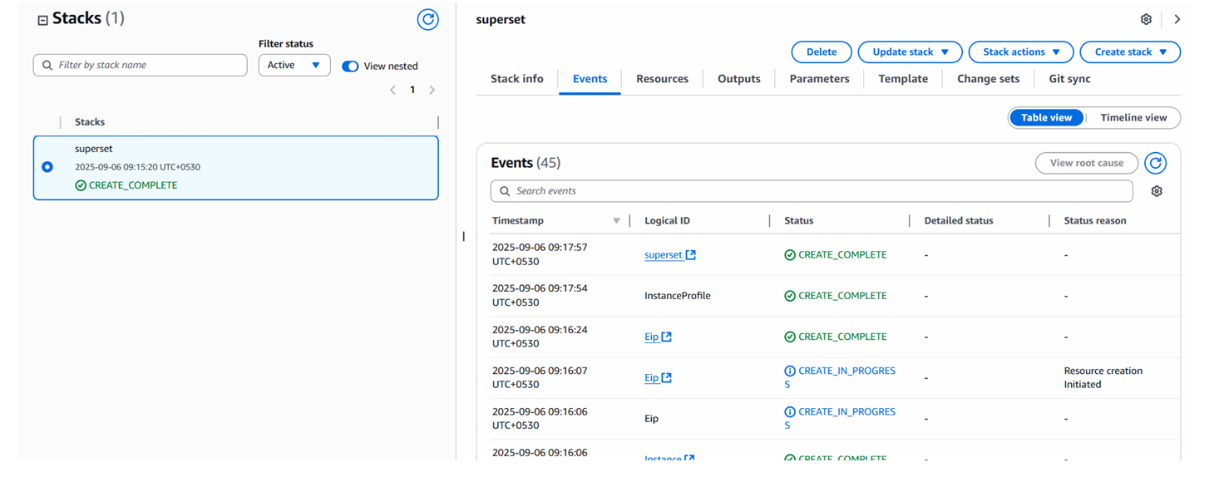Click the Search events field
This screenshot has height=482, width=1229.
(x=811, y=191)
